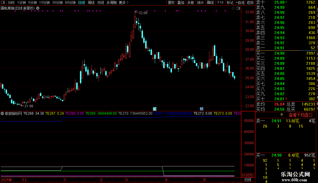
Task: Click the 13.0/笔 average in 卖一 queue header
Action: [x=292, y=121]
